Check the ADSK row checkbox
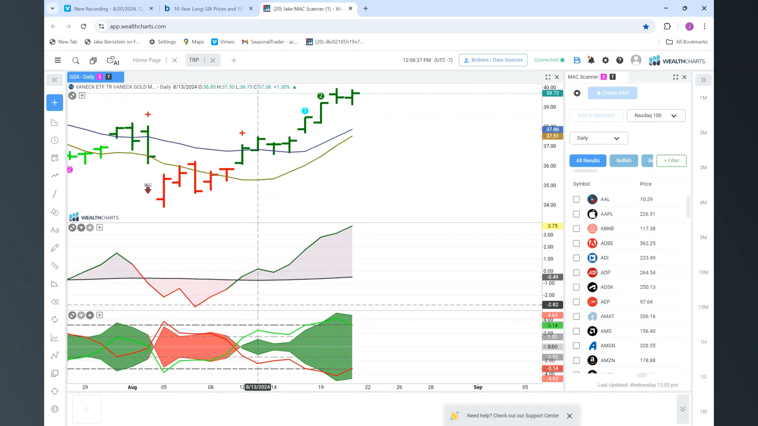 pos(576,287)
